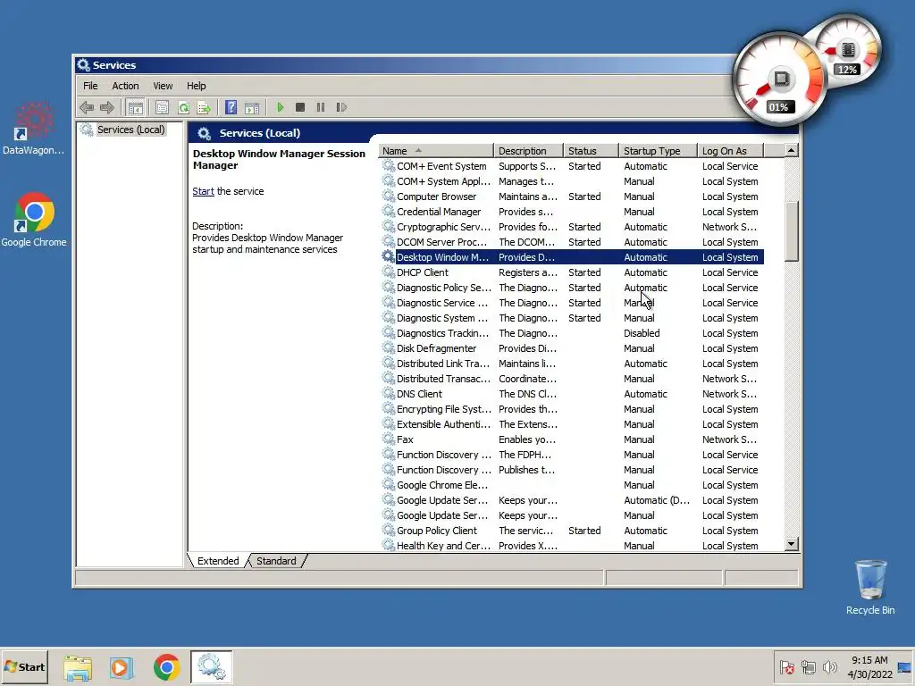This screenshot has height=686, width=915.
Task: Select the DNS Client service
Action: [571, 394]
